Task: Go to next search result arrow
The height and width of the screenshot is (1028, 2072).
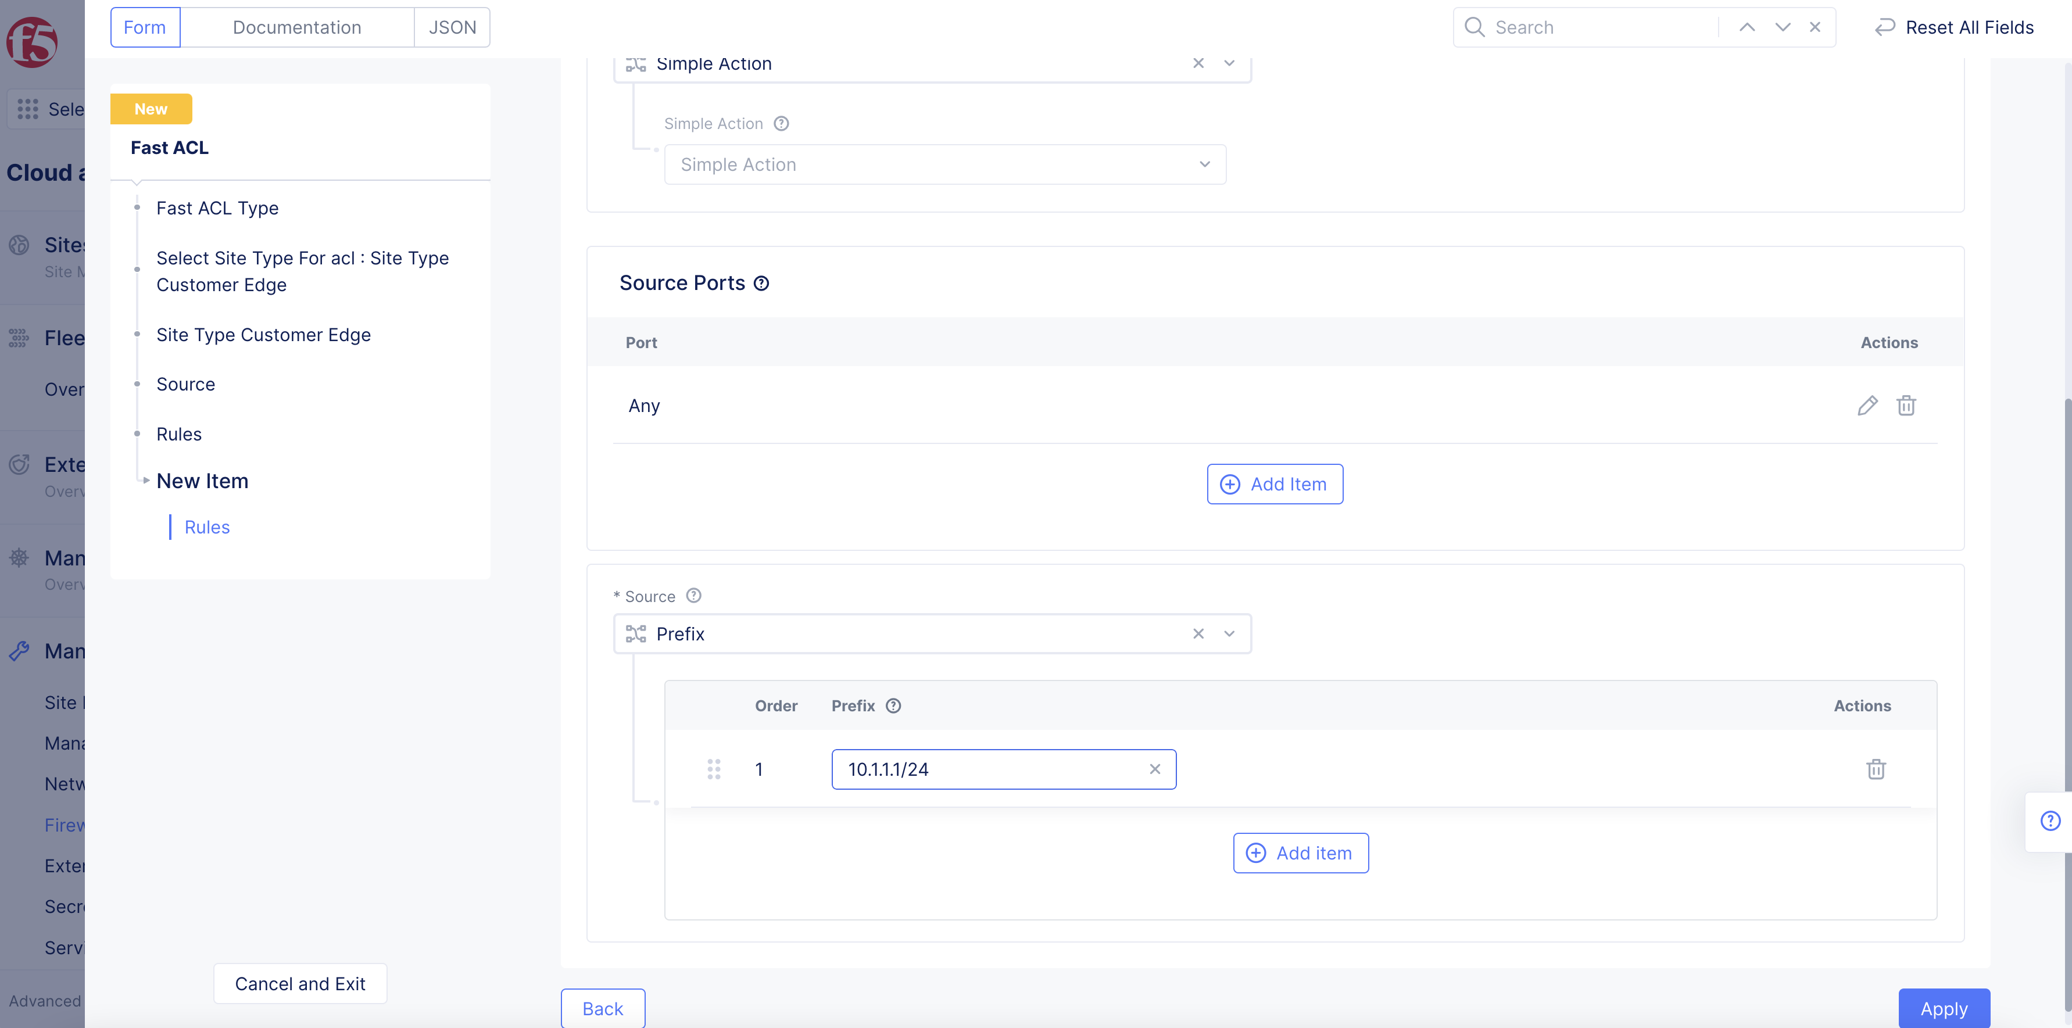Action: coord(1783,27)
